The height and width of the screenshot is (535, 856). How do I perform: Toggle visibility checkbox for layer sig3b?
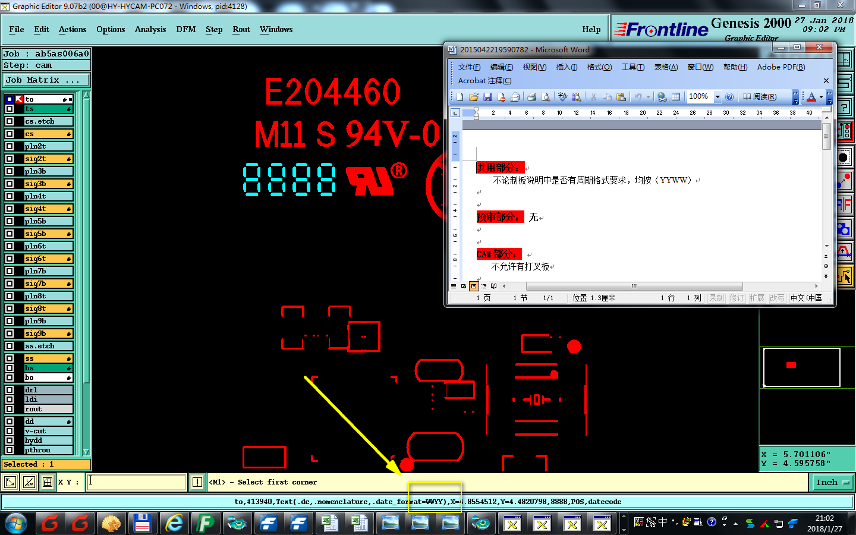10,184
